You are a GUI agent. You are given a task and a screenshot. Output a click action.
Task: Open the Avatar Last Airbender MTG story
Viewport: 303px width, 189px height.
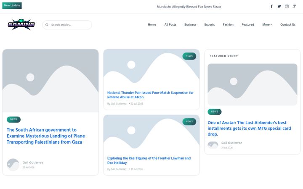[x=249, y=128]
